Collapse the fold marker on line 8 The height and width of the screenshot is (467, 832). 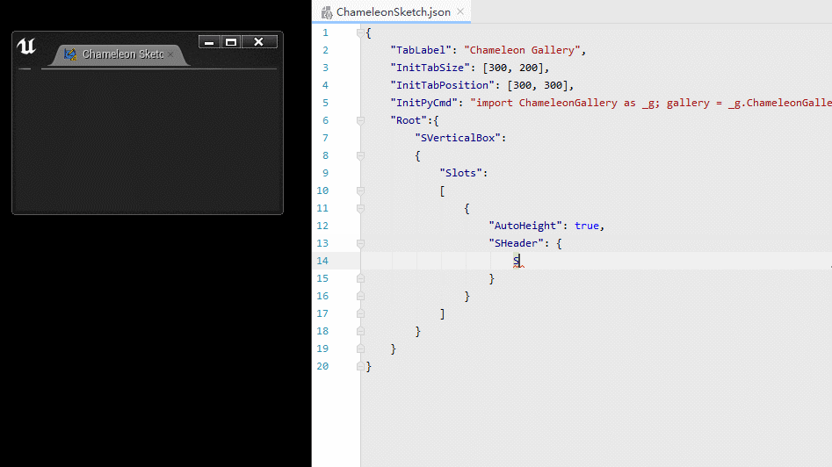[x=360, y=155]
